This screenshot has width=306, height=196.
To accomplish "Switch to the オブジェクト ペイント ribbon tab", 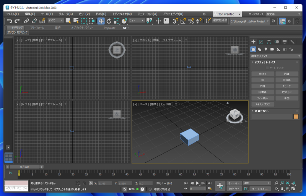I will pos(82,28).
